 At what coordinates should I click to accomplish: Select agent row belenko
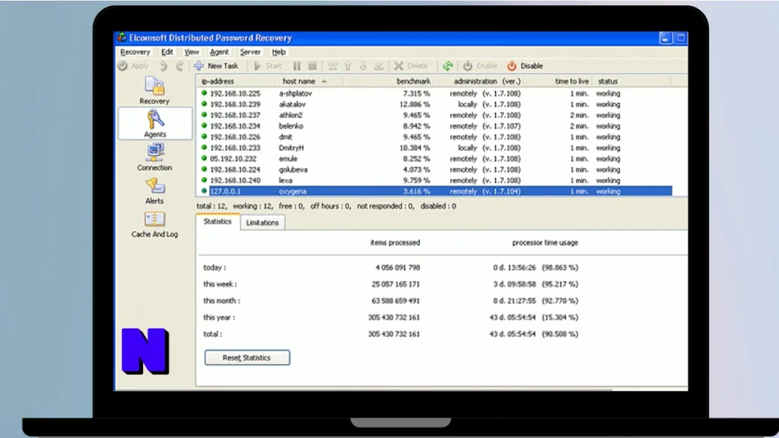(434, 126)
